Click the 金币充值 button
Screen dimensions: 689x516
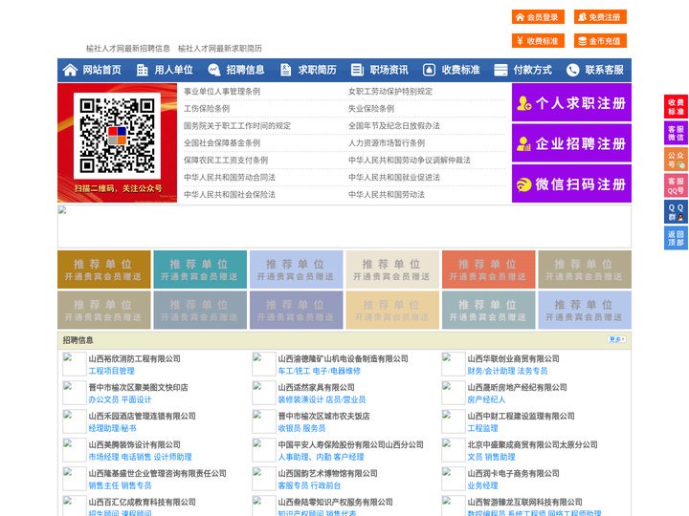600,41
